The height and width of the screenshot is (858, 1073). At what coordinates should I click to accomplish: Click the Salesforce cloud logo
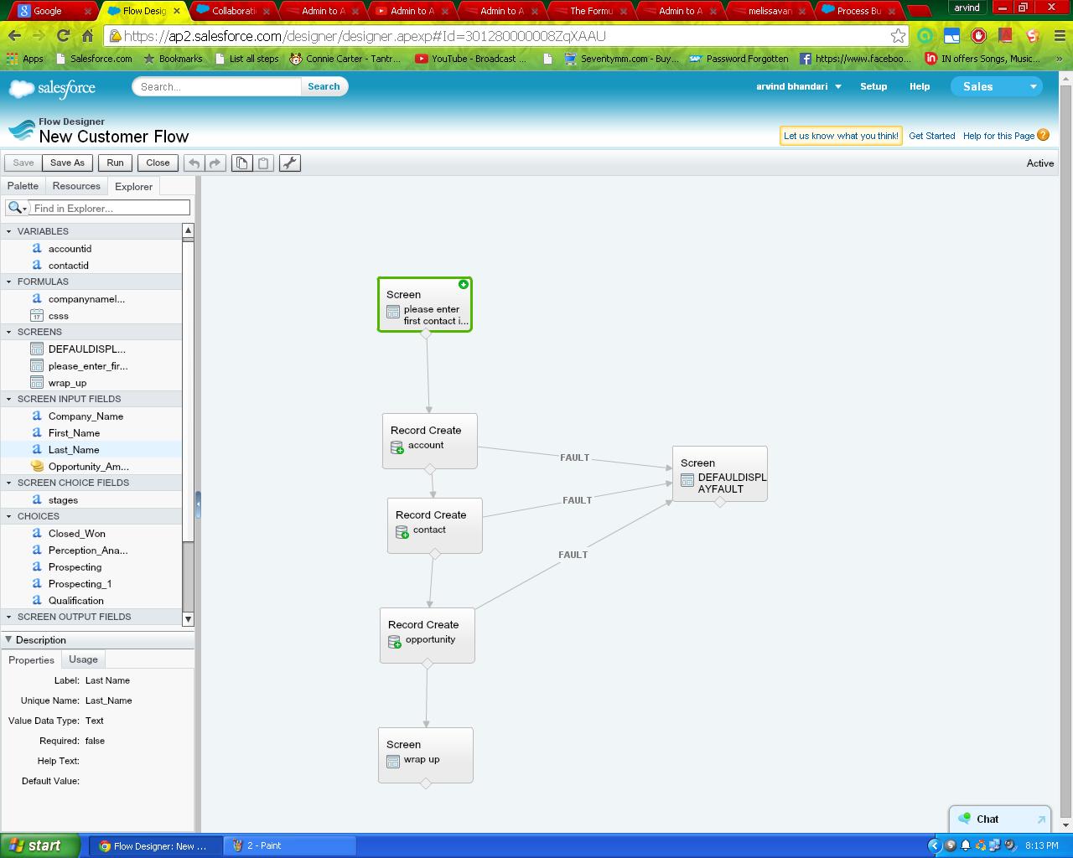(52, 88)
